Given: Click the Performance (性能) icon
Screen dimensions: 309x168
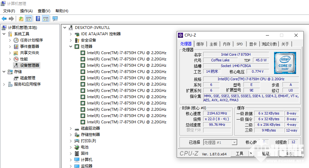Looking at the screenshot, I should (16, 59).
